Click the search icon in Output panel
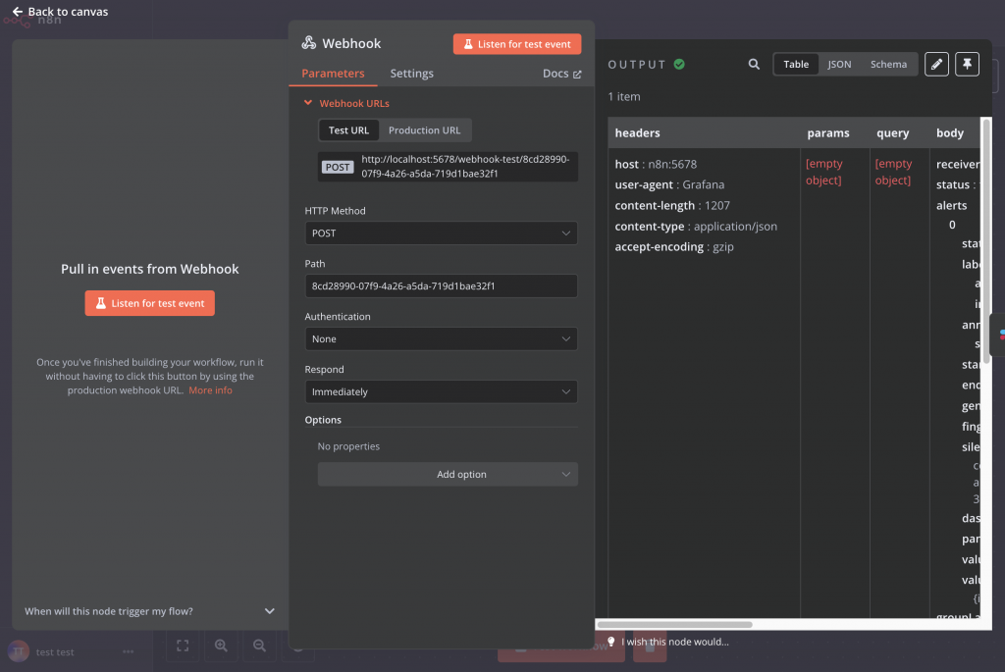This screenshot has width=1005, height=672. pos(754,64)
